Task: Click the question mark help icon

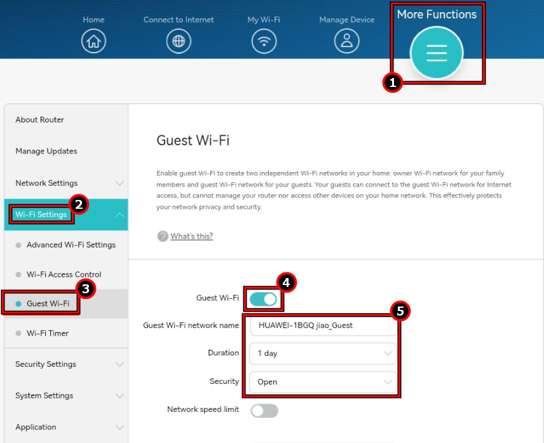Action: pos(163,236)
